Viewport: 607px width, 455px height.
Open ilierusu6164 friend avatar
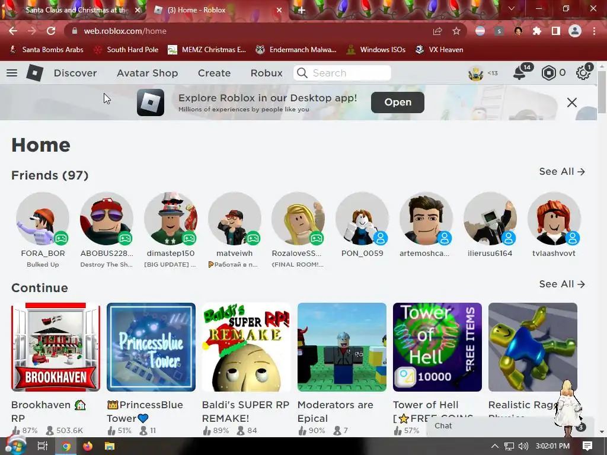[490, 219]
